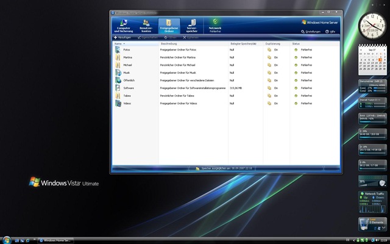Image resolution: width=390 pixels, height=244 pixels.
Task: Click the C: drive usage gadget
Action: (372, 134)
